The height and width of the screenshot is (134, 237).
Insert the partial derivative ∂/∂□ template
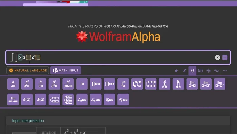click(x=41, y=84)
